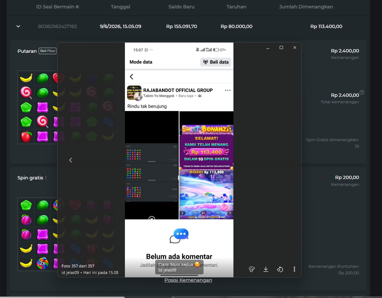Click bet amount Rp 80.000,00
This screenshot has width=382, height=298.
[236, 26]
